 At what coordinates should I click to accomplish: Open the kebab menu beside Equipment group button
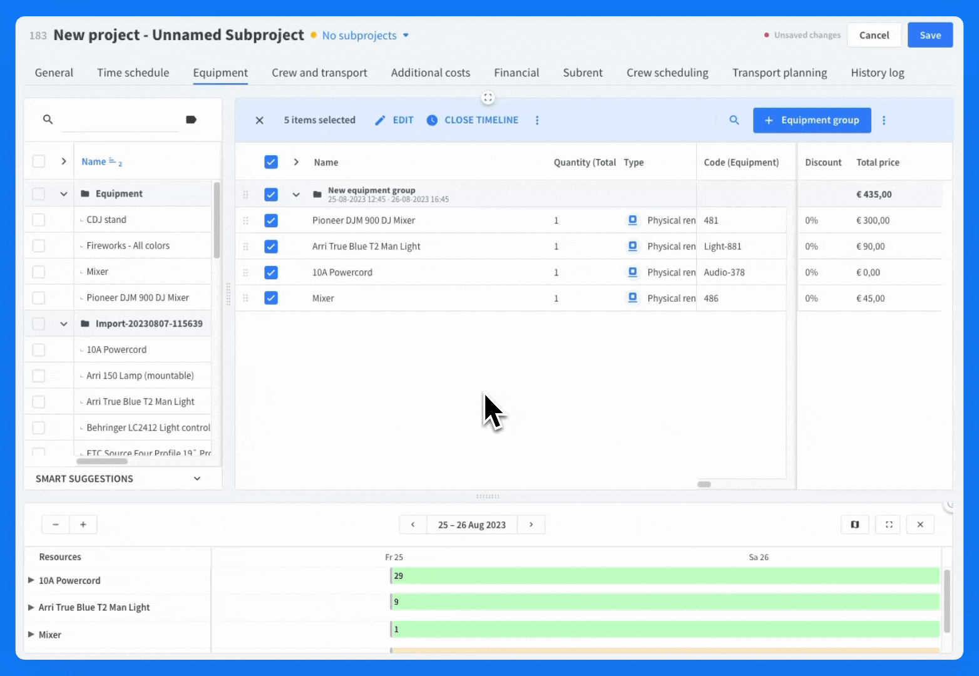(x=884, y=120)
